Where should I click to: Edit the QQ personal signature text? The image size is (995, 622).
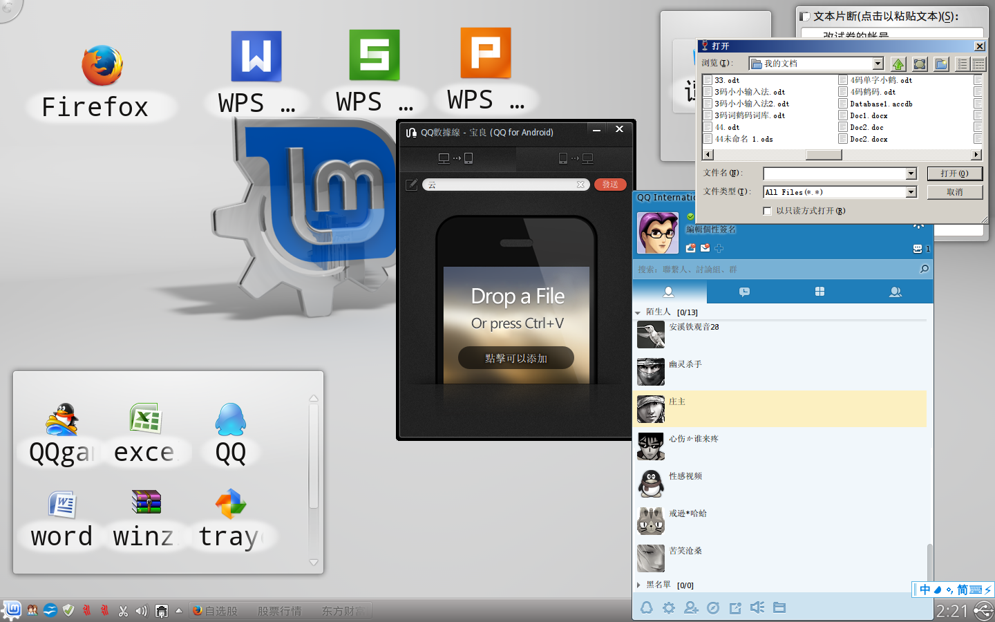(x=711, y=229)
